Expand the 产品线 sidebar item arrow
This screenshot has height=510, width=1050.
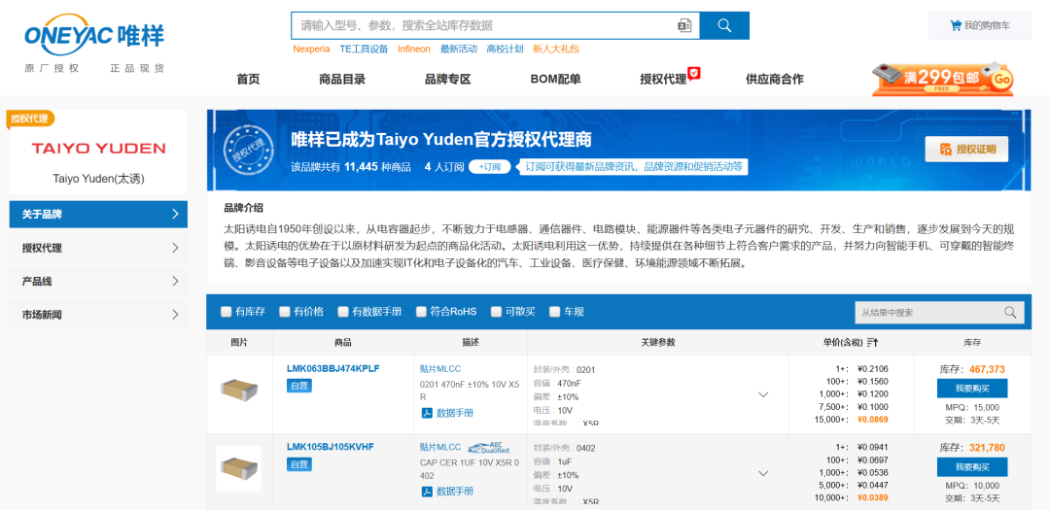175,281
